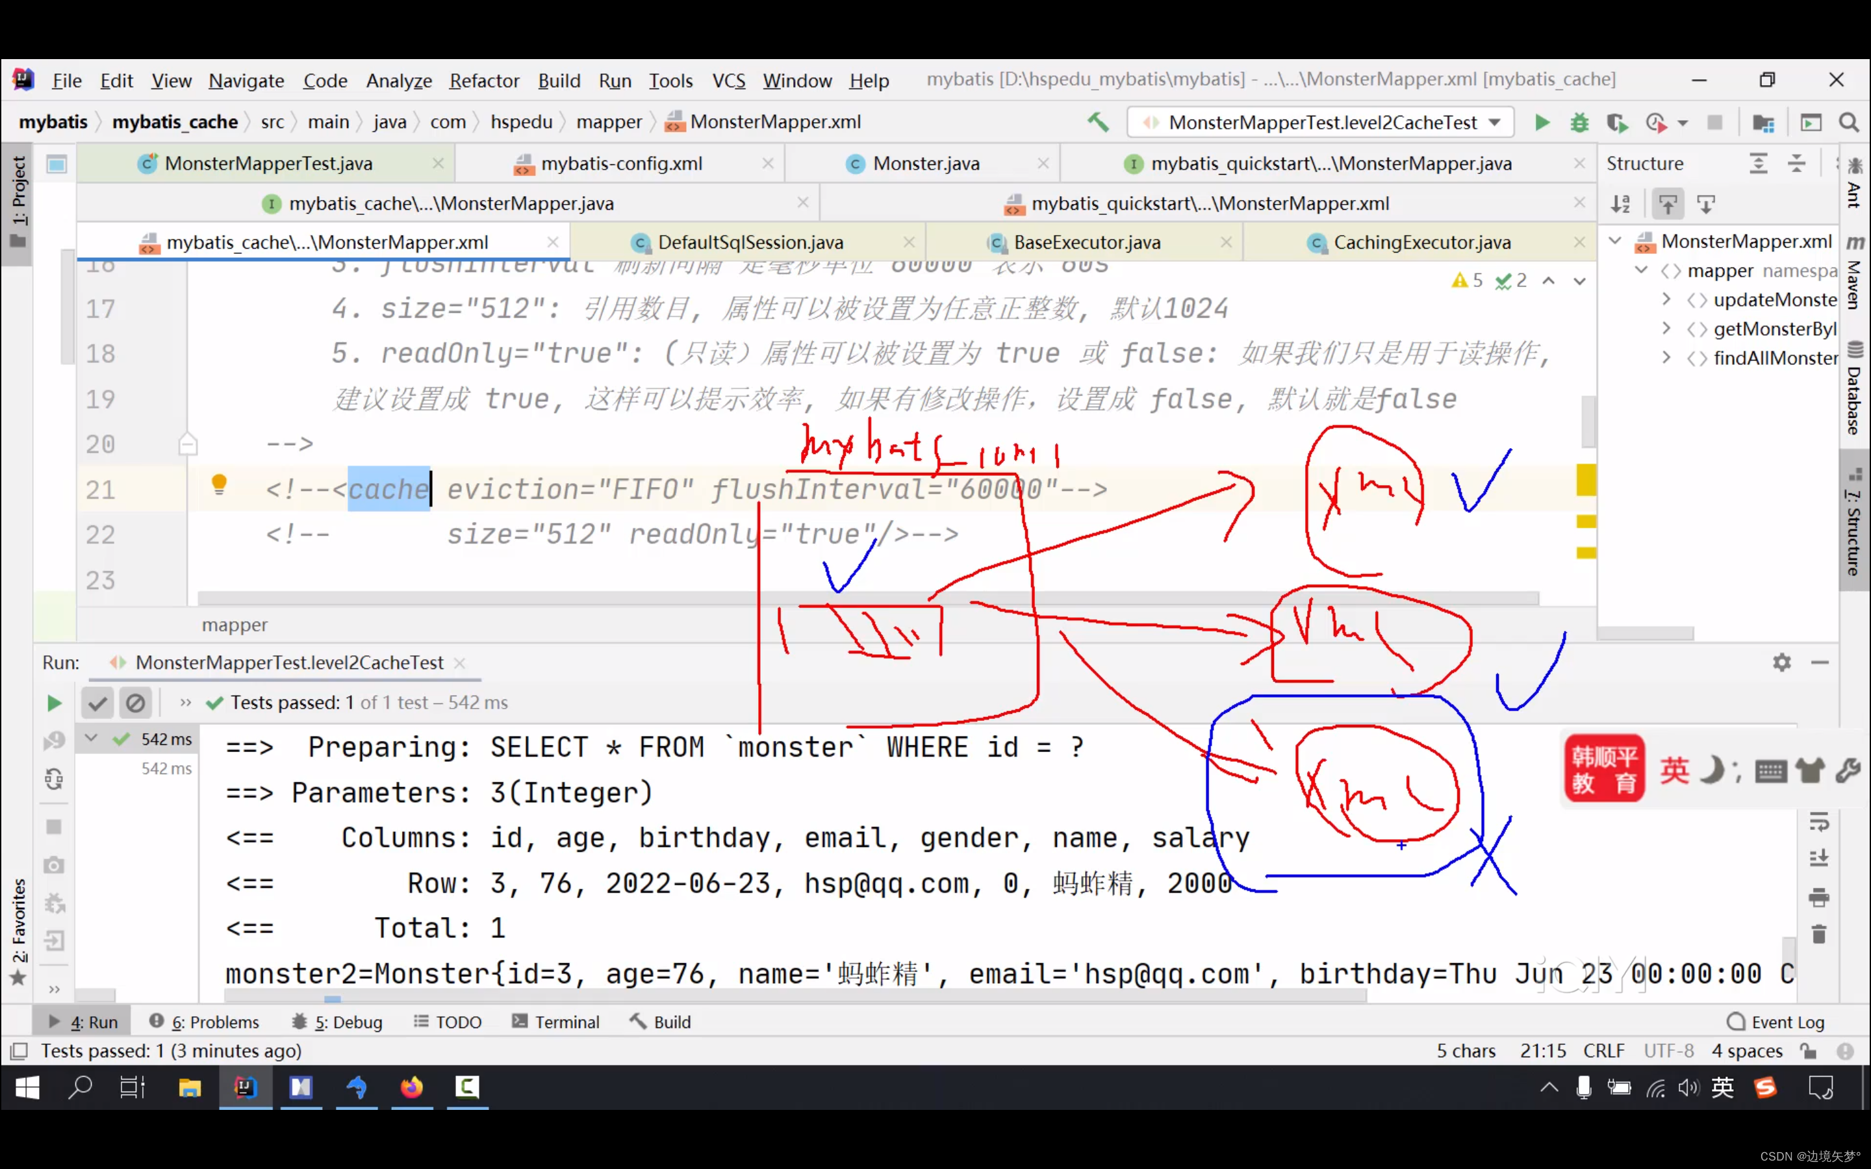Image resolution: width=1871 pixels, height=1169 pixels.
Task: Click UTF-8 encoding in status bar
Action: (x=1668, y=1051)
